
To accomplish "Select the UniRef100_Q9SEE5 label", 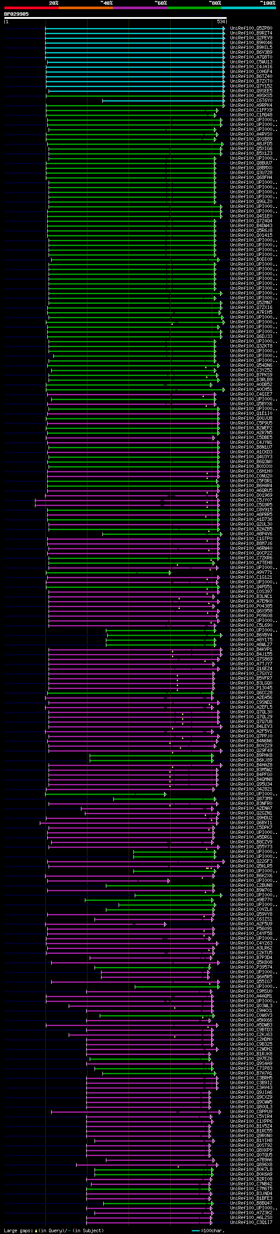I will (x=251, y=91).
